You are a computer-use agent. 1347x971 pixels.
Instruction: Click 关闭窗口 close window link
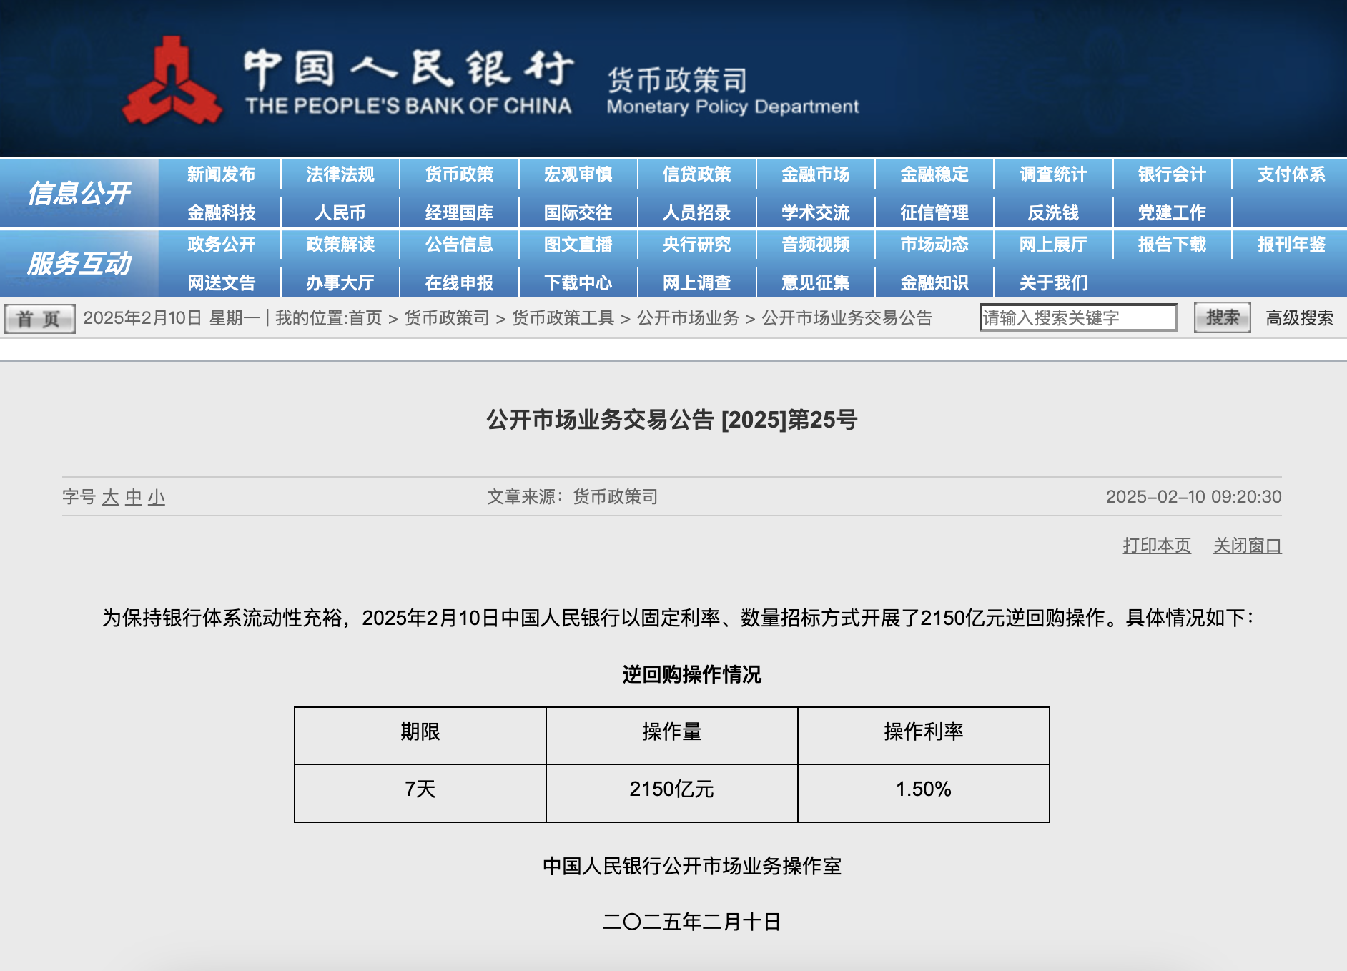[1247, 546]
